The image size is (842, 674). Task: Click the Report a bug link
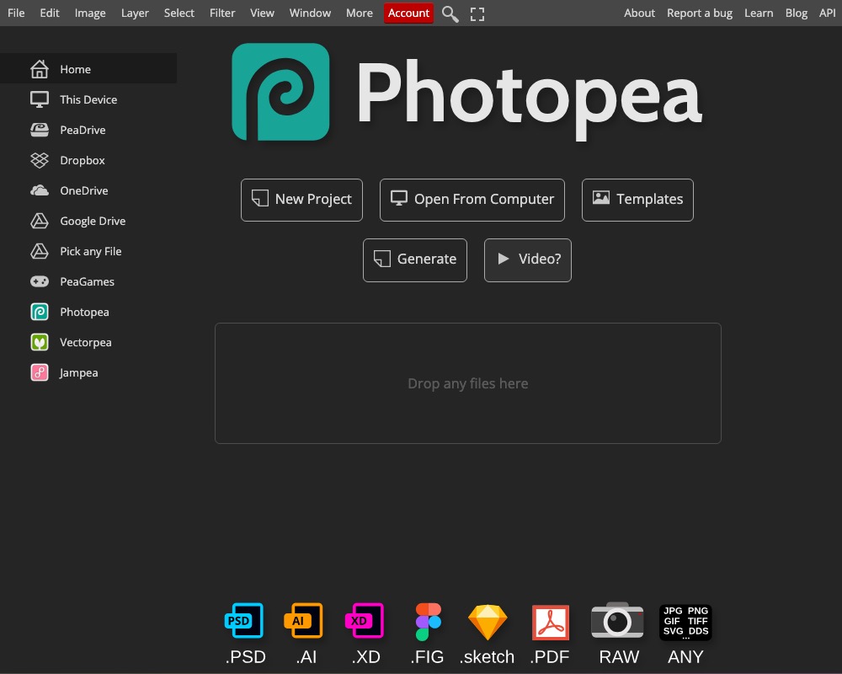coord(700,13)
